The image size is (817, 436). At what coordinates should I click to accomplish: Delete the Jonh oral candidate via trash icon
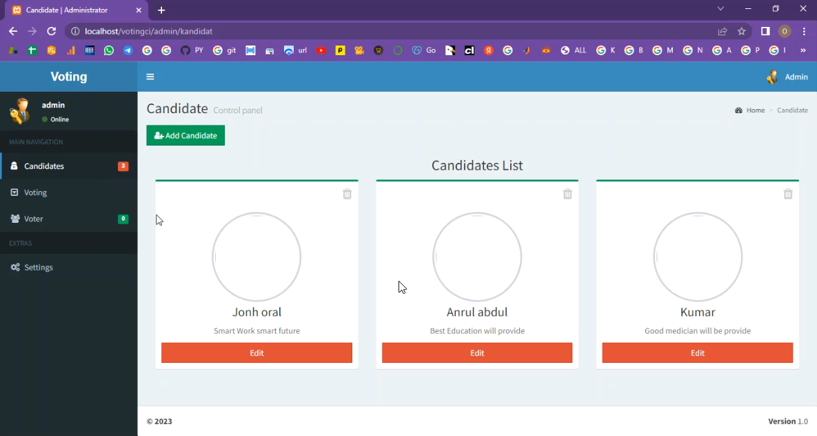point(347,194)
